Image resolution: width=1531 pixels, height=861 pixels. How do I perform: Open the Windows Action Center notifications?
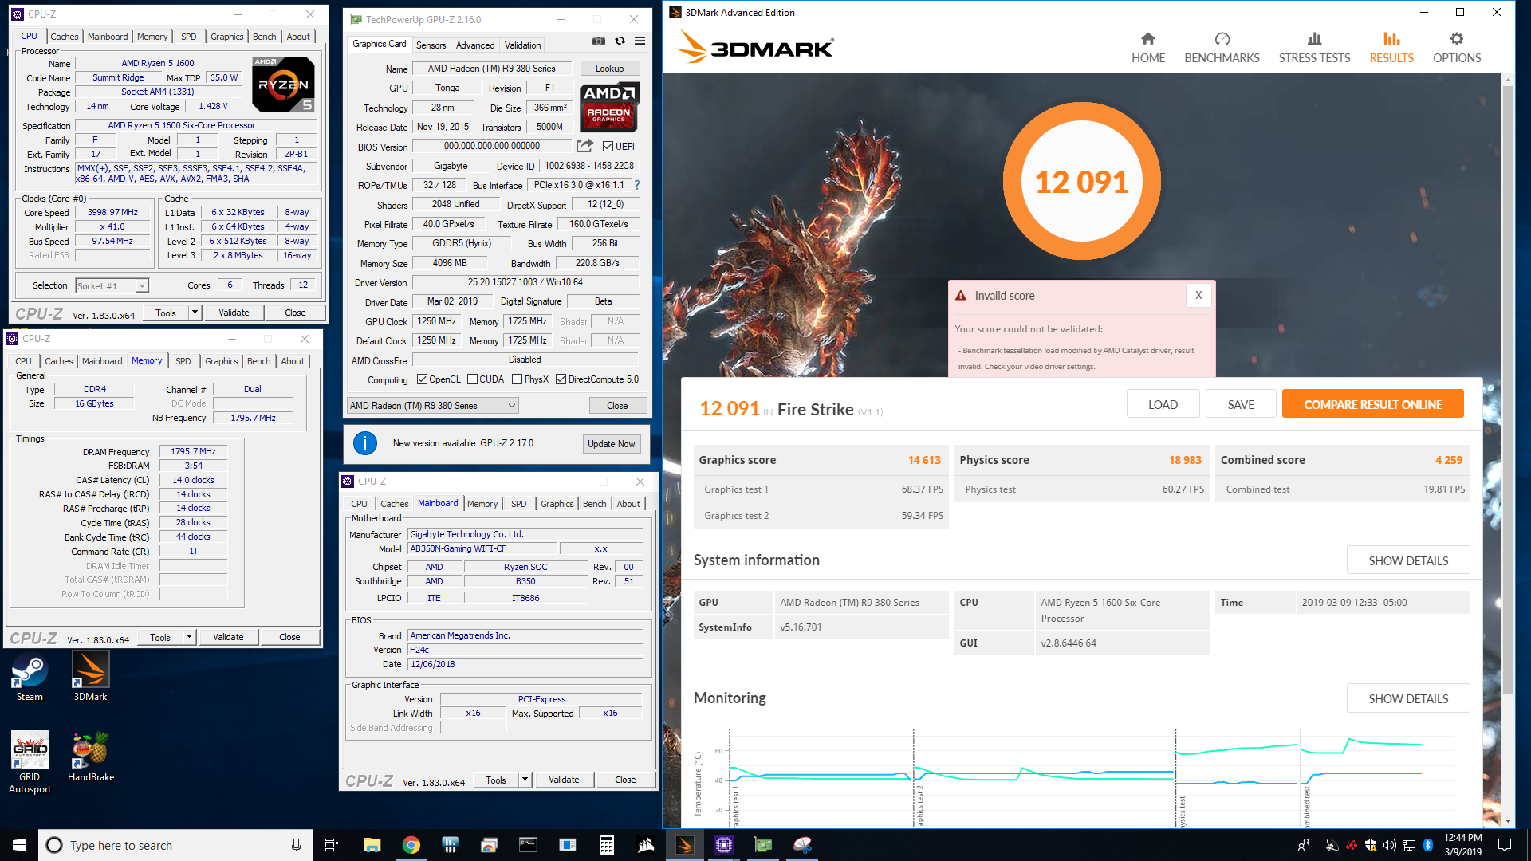(1505, 845)
